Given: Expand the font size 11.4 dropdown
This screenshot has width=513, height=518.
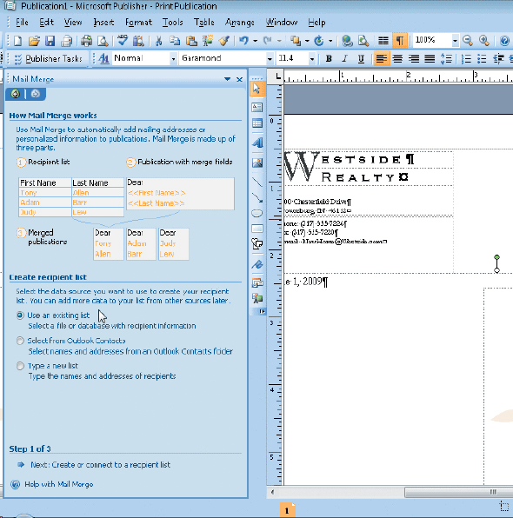Looking at the screenshot, I should [x=311, y=59].
